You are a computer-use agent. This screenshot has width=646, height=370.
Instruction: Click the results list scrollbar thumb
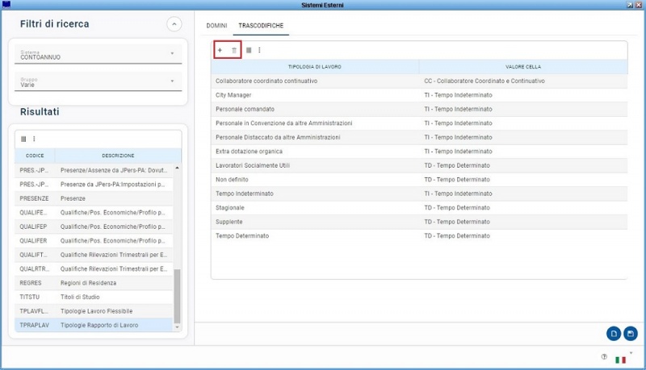coord(177,296)
